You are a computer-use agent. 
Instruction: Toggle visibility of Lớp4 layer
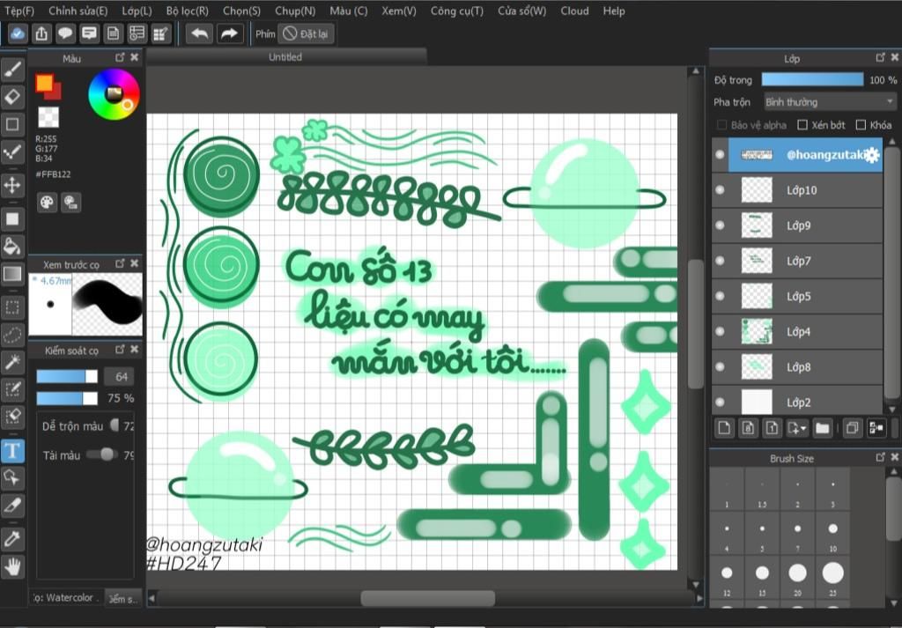coord(720,332)
